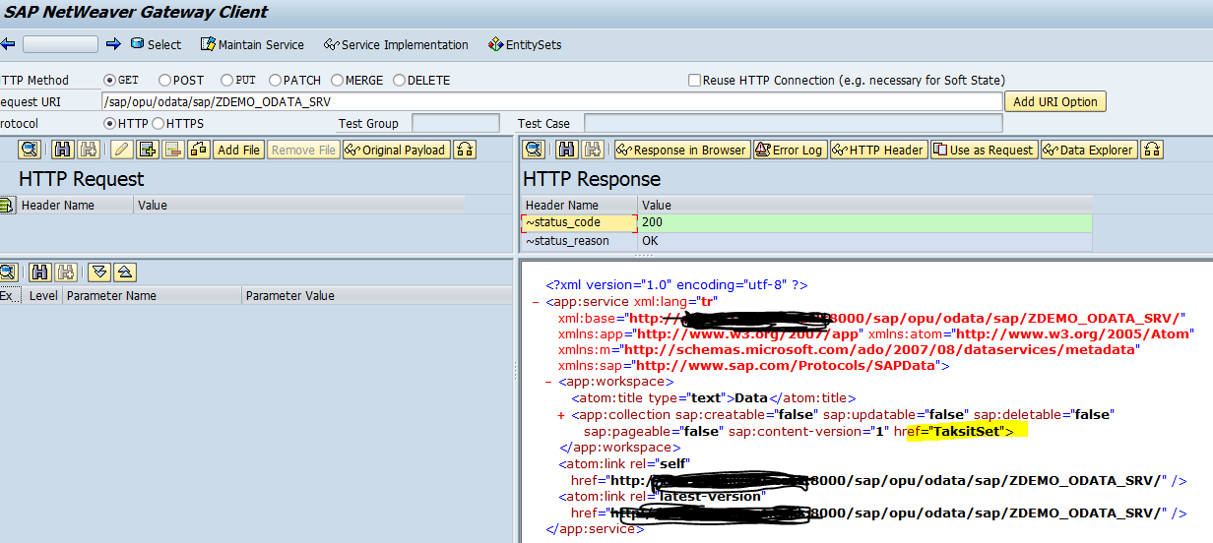Click Find binoculars in HTTP Request toolbar
This screenshot has height=543, width=1213.
63,150
